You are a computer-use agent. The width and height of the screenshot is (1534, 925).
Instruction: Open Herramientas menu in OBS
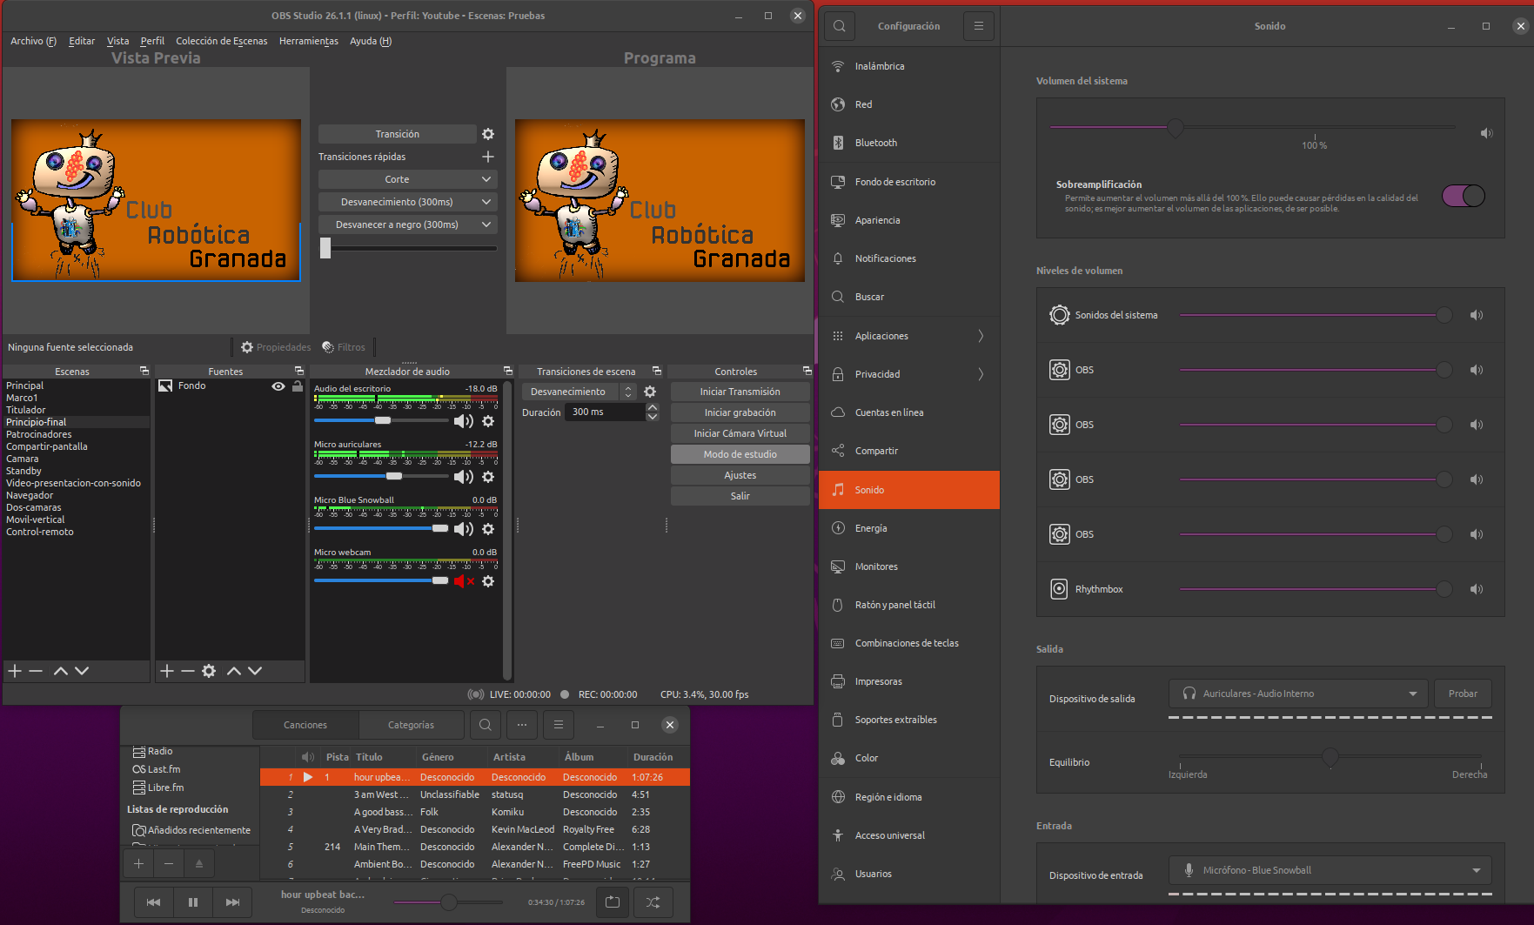click(309, 41)
